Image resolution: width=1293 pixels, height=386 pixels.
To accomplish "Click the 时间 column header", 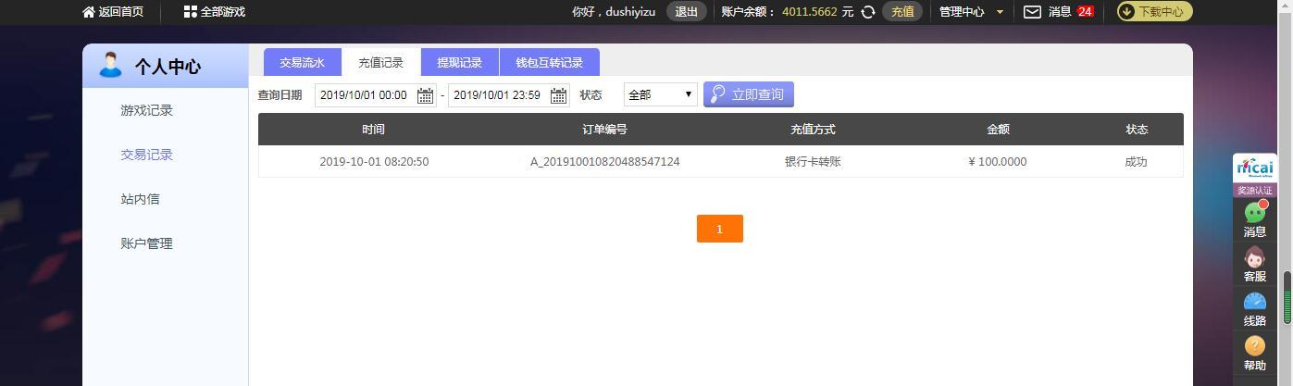I will [x=374, y=130].
